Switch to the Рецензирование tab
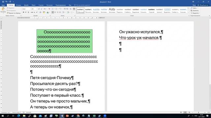211x118 pixels. coord(61,5)
